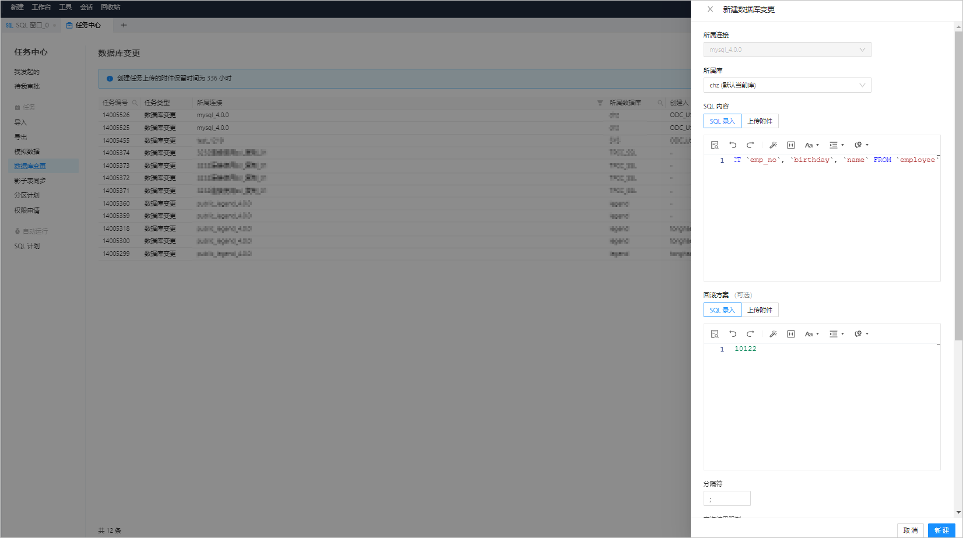Click inside the SQL content editor line 1

[x=835, y=160]
